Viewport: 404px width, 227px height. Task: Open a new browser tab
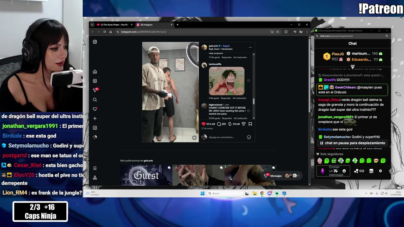(177, 25)
